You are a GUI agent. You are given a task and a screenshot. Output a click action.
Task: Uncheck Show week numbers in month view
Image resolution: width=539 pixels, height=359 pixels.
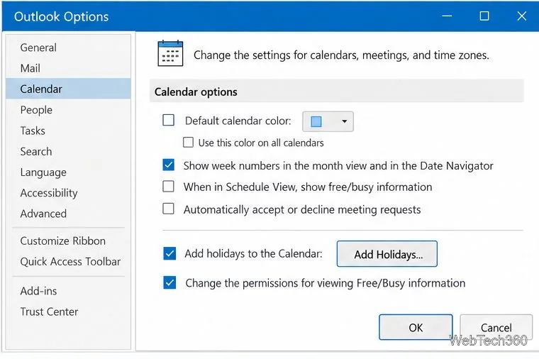tap(169, 165)
